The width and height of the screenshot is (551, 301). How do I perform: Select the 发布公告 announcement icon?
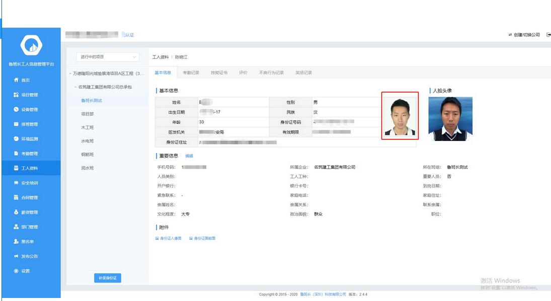[17, 256]
